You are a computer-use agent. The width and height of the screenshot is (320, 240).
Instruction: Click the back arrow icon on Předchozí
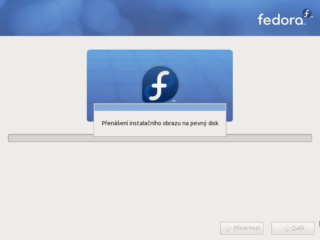(228, 228)
